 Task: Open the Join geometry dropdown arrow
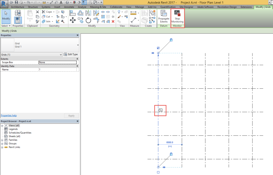(52, 21)
